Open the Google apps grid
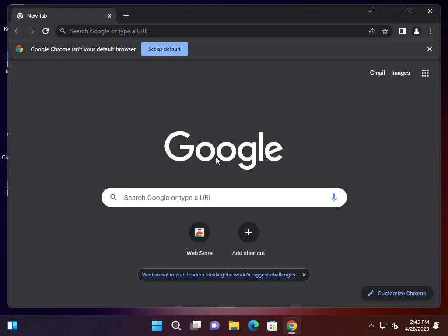Image resolution: width=448 pixels, height=336 pixels. (425, 73)
